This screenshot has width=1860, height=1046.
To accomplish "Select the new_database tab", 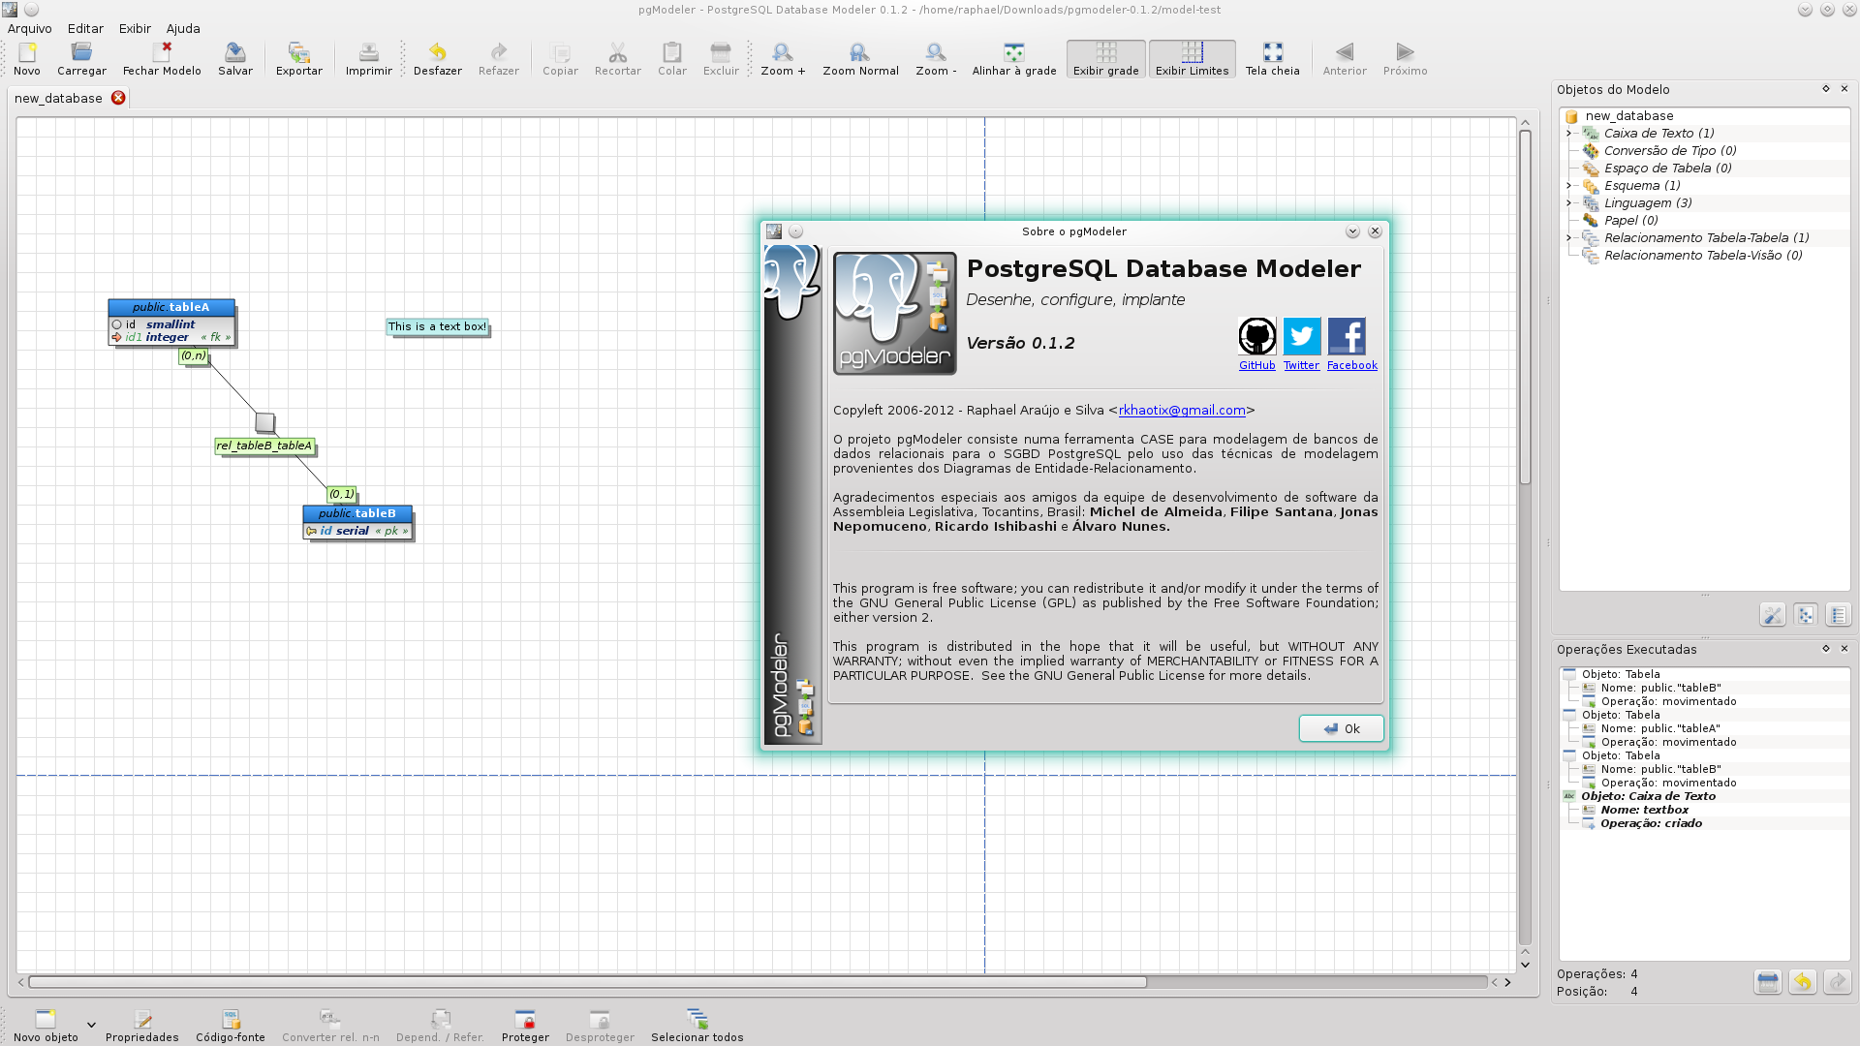I will (58, 98).
